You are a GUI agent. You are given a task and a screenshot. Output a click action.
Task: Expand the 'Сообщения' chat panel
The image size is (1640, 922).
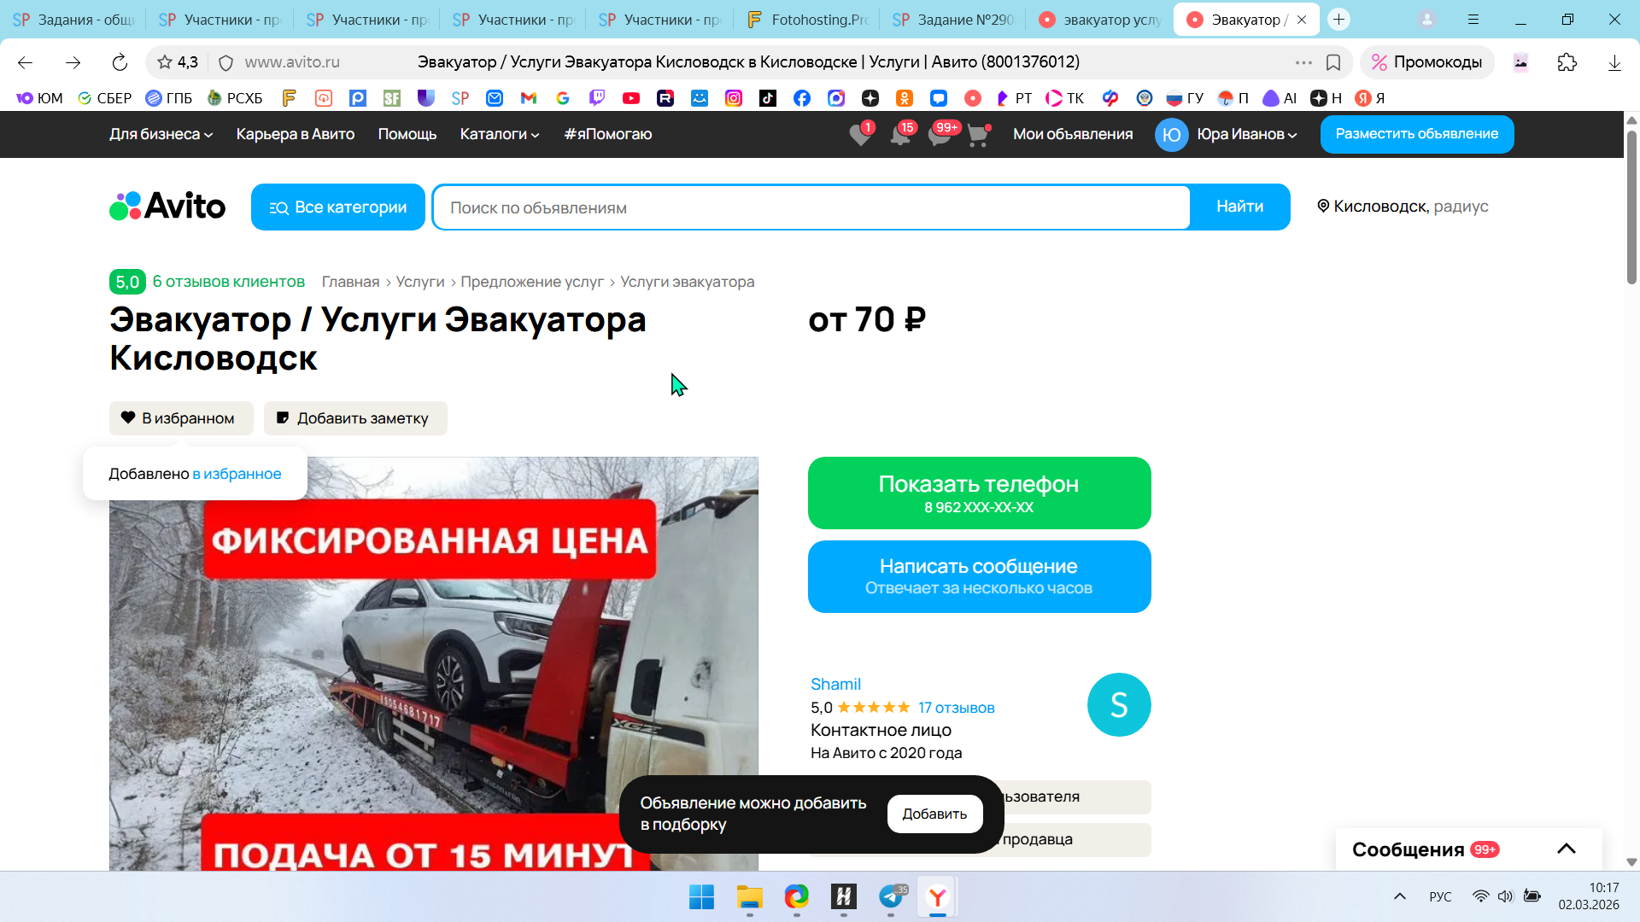click(1566, 849)
